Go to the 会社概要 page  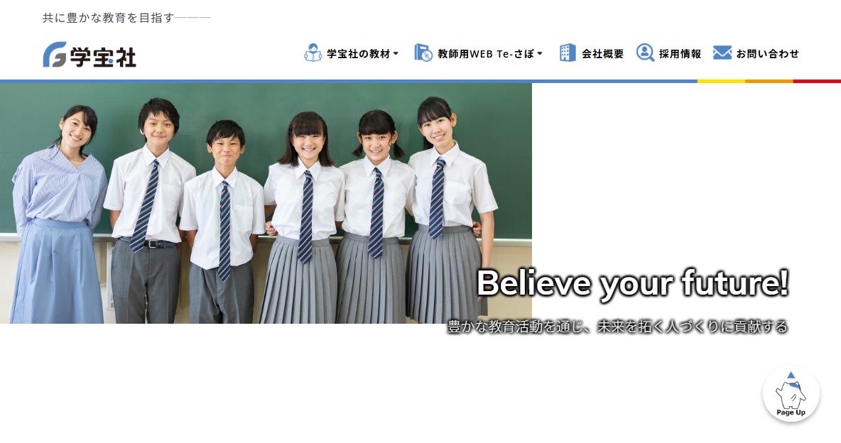point(603,54)
